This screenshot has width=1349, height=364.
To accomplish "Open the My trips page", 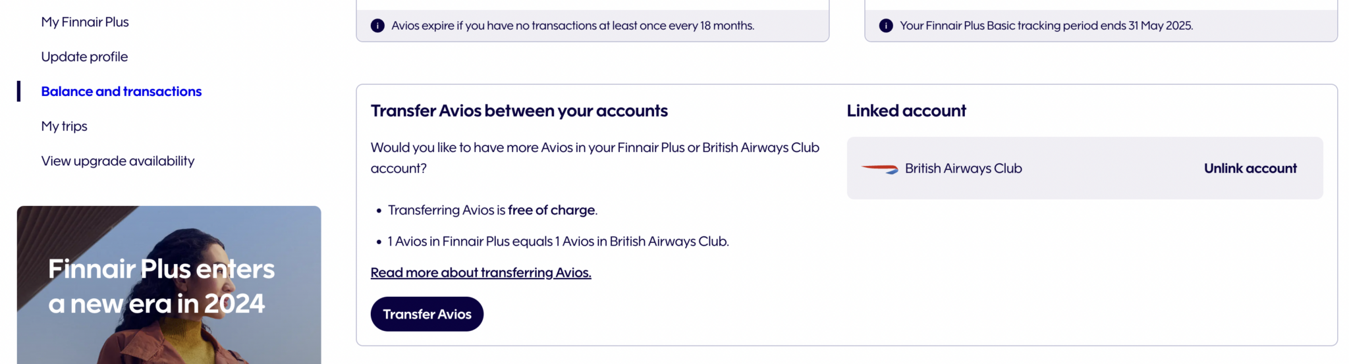I will click(64, 126).
